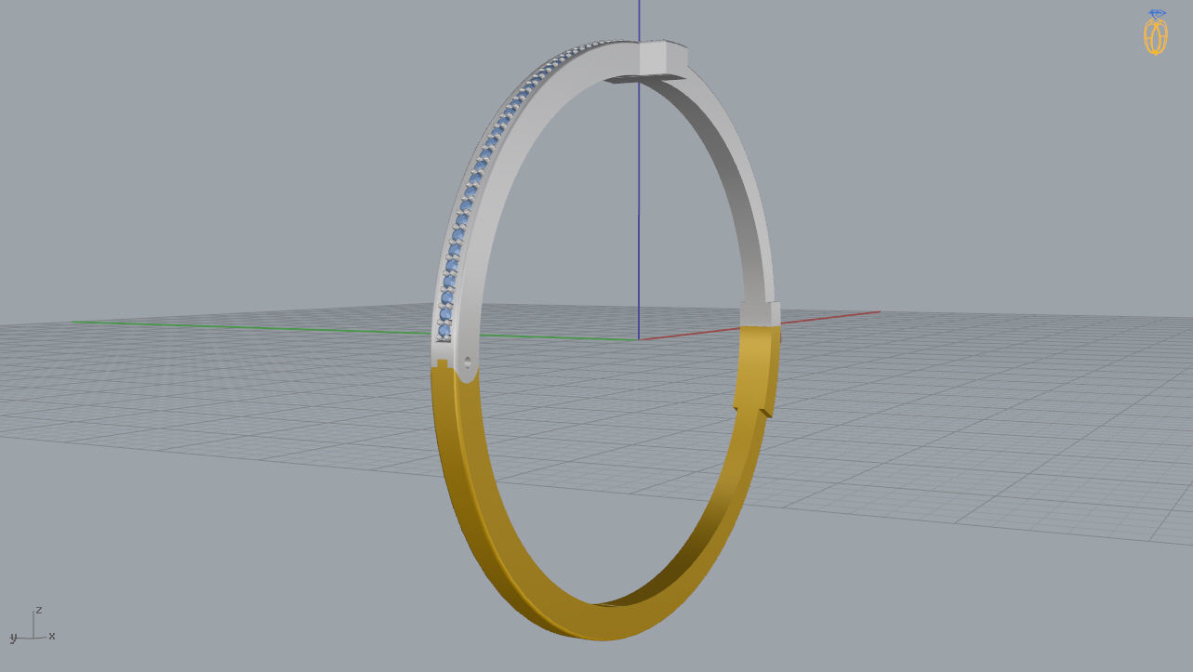
Task: Select the square clasp block atop bangle
Action: point(664,57)
